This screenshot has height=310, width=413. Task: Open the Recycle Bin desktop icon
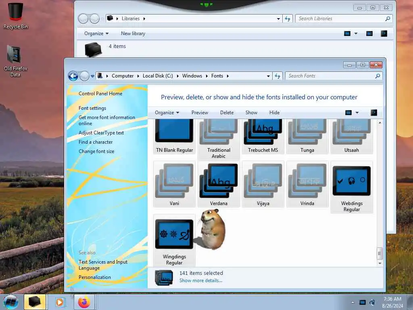tap(16, 16)
